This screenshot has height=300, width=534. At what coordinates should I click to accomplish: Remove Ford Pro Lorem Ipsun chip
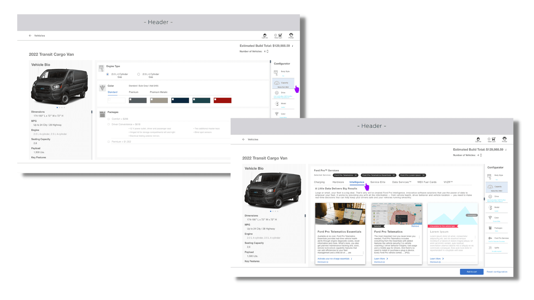tap(424, 175)
